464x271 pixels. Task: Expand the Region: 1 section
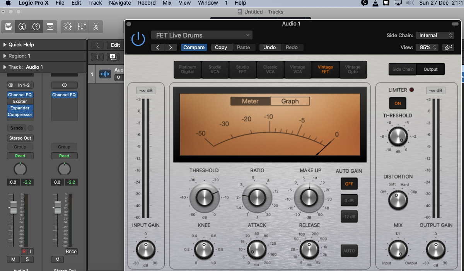tap(5, 56)
